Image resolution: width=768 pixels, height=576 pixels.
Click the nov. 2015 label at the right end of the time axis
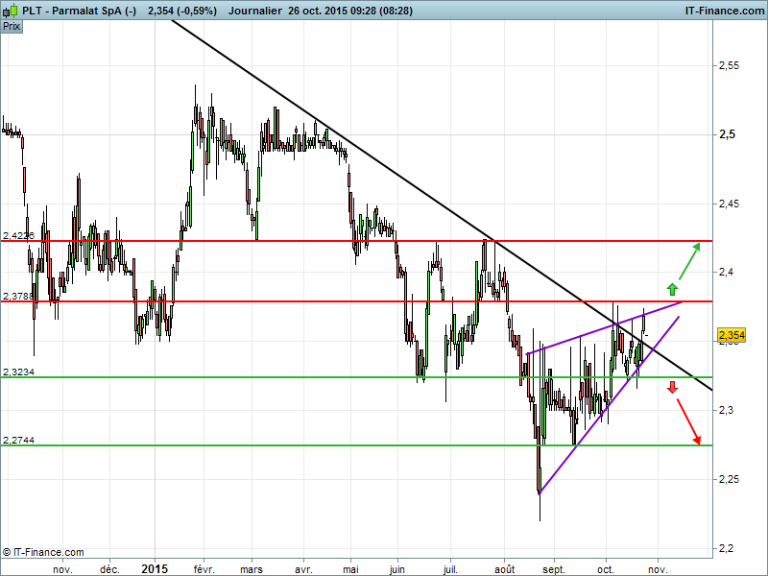point(658,569)
